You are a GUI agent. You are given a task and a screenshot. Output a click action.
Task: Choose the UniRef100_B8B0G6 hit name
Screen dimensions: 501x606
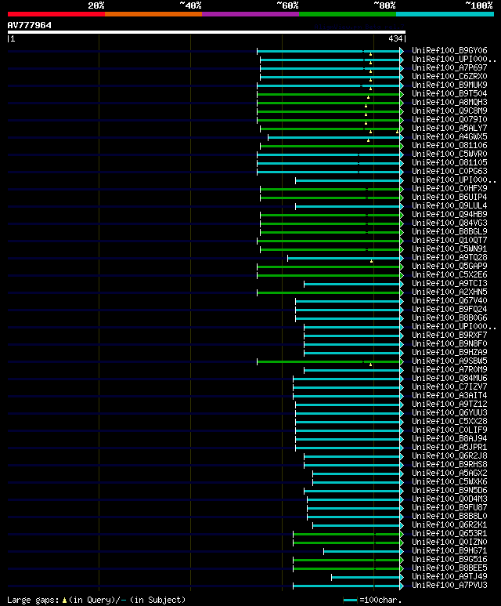pyautogui.click(x=449, y=318)
